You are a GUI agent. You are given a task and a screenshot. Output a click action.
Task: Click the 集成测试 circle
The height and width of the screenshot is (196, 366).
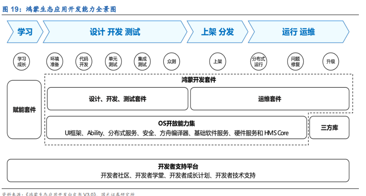coord(142,61)
